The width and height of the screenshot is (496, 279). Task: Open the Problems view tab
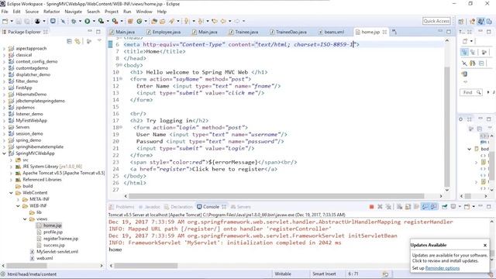122,207
